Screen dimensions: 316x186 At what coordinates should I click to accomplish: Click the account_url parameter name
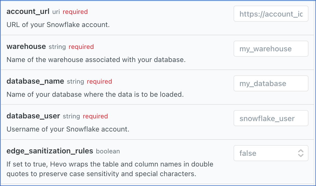(x=28, y=11)
